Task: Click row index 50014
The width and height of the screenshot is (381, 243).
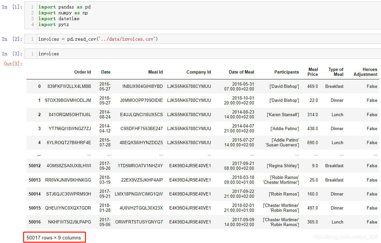Action: tap(35, 194)
